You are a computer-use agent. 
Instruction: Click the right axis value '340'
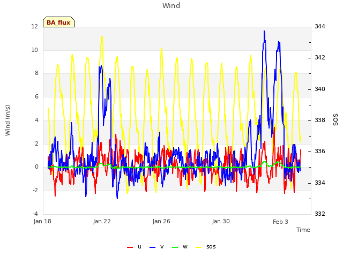pos(320,89)
